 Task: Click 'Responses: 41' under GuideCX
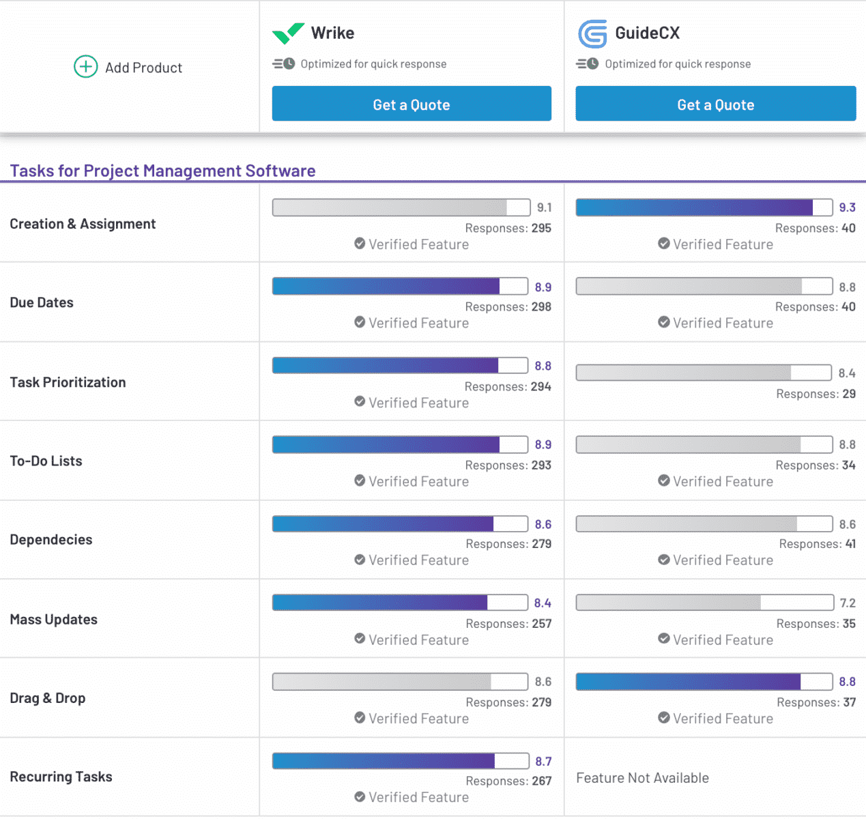pyautogui.click(x=818, y=544)
